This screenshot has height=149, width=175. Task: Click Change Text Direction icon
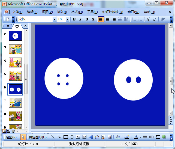[x=126, y=19]
